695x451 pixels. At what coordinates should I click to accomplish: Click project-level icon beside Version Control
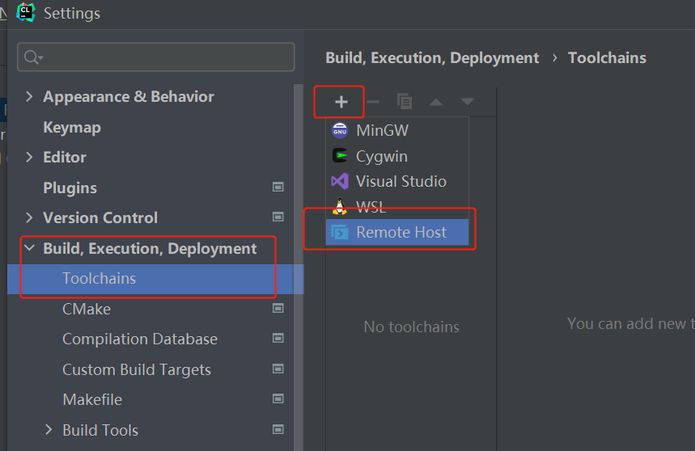278,217
